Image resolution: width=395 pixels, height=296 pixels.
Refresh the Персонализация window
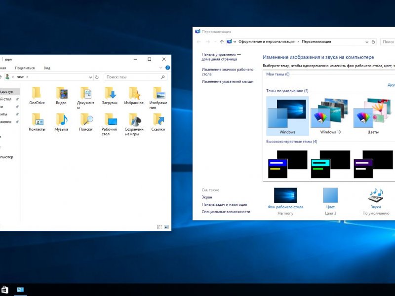point(373,42)
